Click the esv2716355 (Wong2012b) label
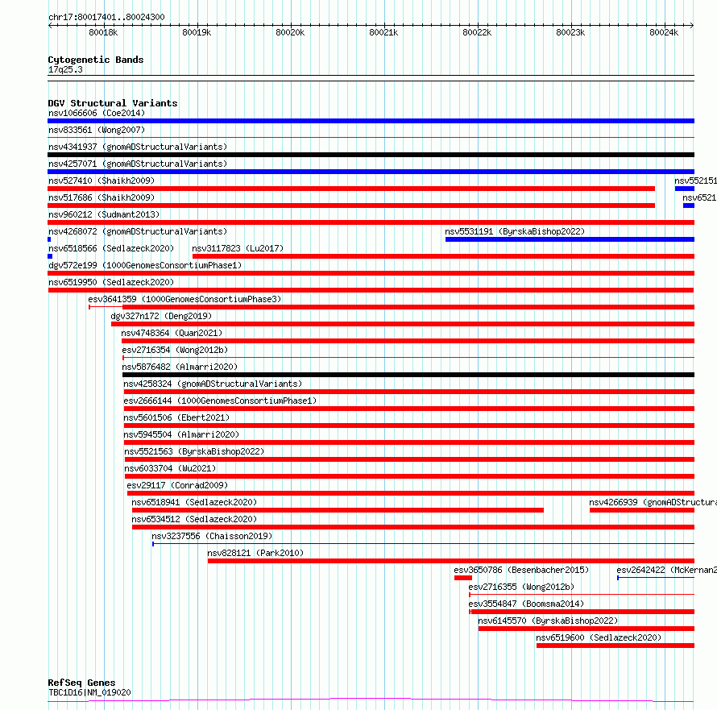The width and height of the screenshot is (717, 710). pos(521,587)
